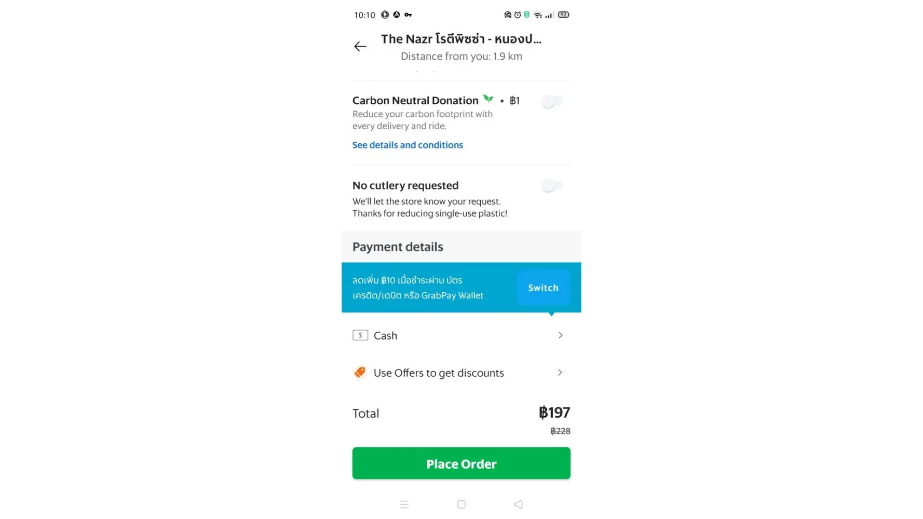Tap the orange offers tag icon
Image resolution: width=923 pixels, height=519 pixels.
point(360,372)
